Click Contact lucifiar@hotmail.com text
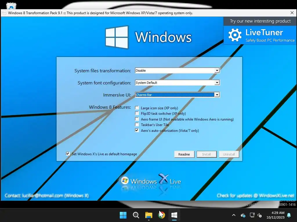 coord(47,196)
